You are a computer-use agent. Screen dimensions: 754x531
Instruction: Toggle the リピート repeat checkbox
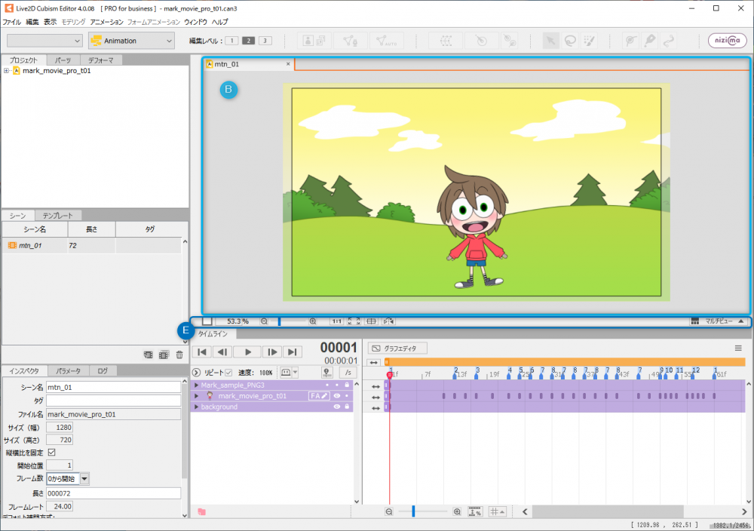point(229,373)
